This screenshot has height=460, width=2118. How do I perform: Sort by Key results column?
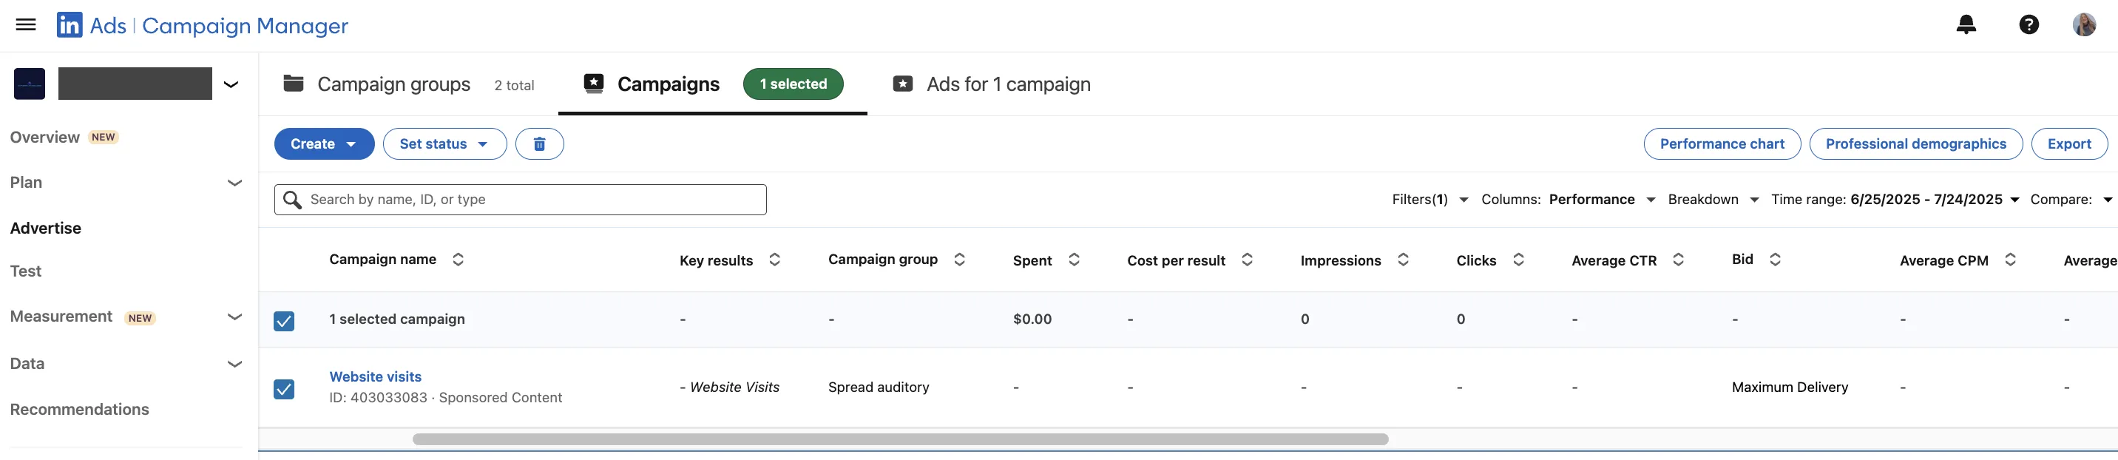[x=774, y=260]
